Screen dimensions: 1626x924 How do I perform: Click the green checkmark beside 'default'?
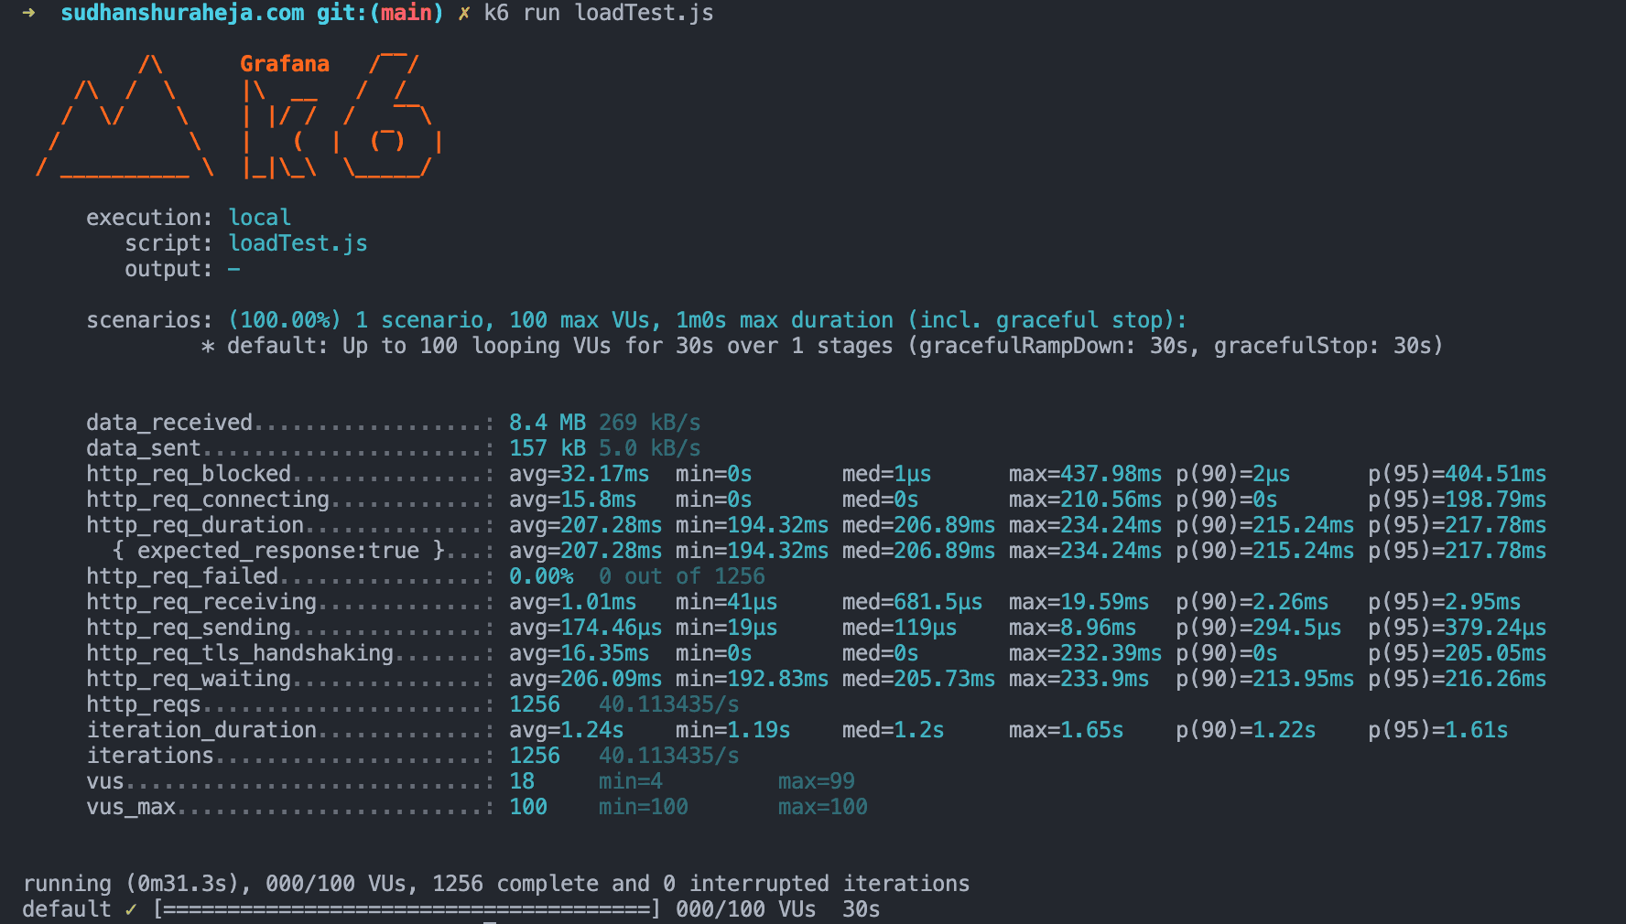(x=131, y=909)
